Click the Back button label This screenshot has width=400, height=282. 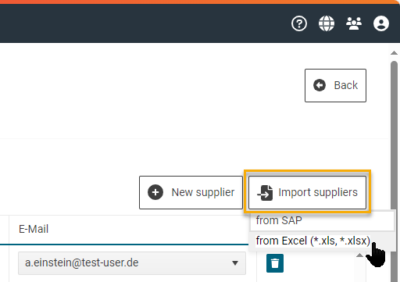click(x=345, y=85)
